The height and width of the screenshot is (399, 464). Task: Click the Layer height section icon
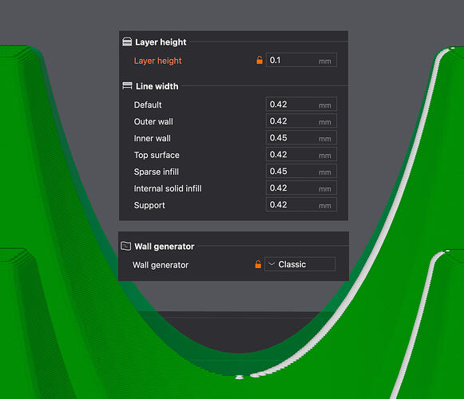pos(127,42)
